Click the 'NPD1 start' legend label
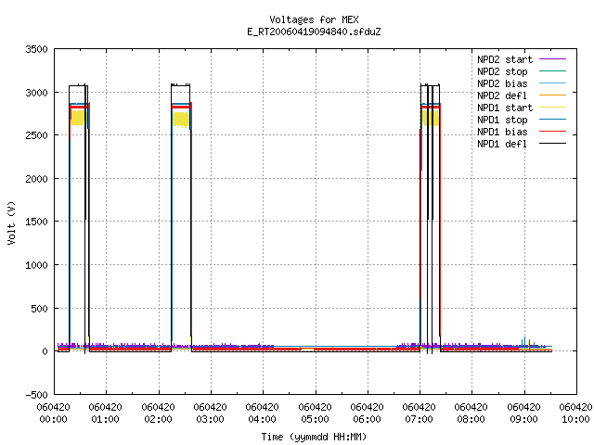Image resolution: width=594 pixels, height=445 pixels. click(505, 108)
